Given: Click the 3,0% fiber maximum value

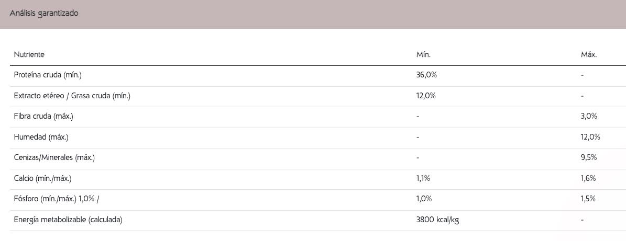Looking at the screenshot, I should click(589, 116).
